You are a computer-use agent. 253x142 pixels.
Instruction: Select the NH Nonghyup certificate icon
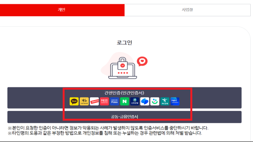[175, 101]
